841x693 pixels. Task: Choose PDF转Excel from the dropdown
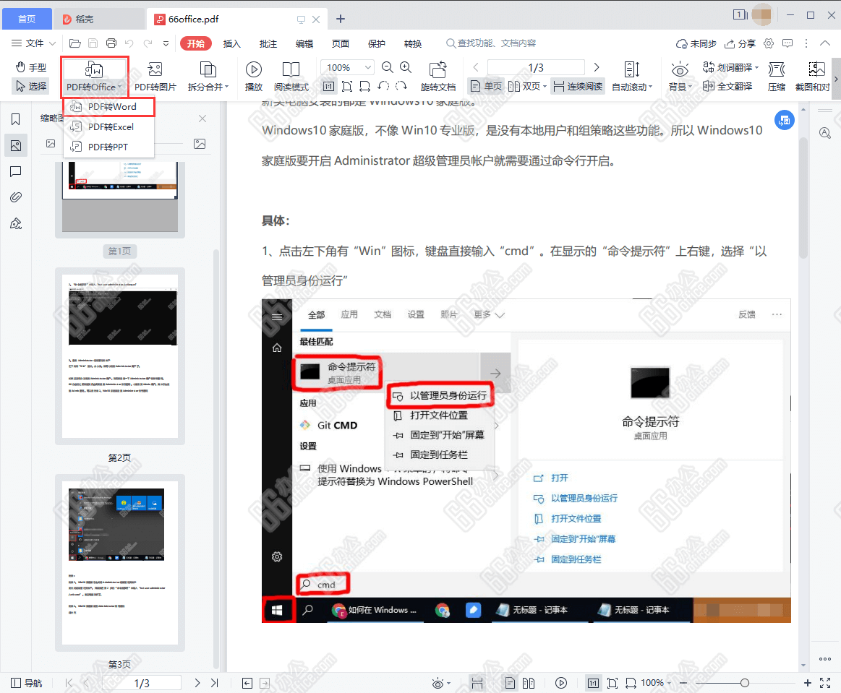click(x=109, y=127)
